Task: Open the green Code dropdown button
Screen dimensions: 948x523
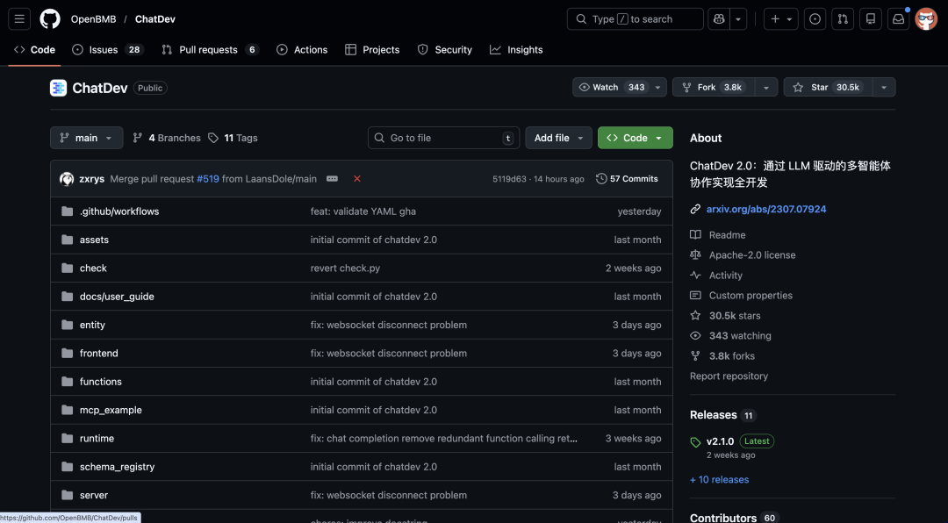Action: 635,138
